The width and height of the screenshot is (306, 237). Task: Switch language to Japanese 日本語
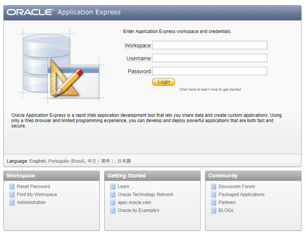click(x=124, y=161)
